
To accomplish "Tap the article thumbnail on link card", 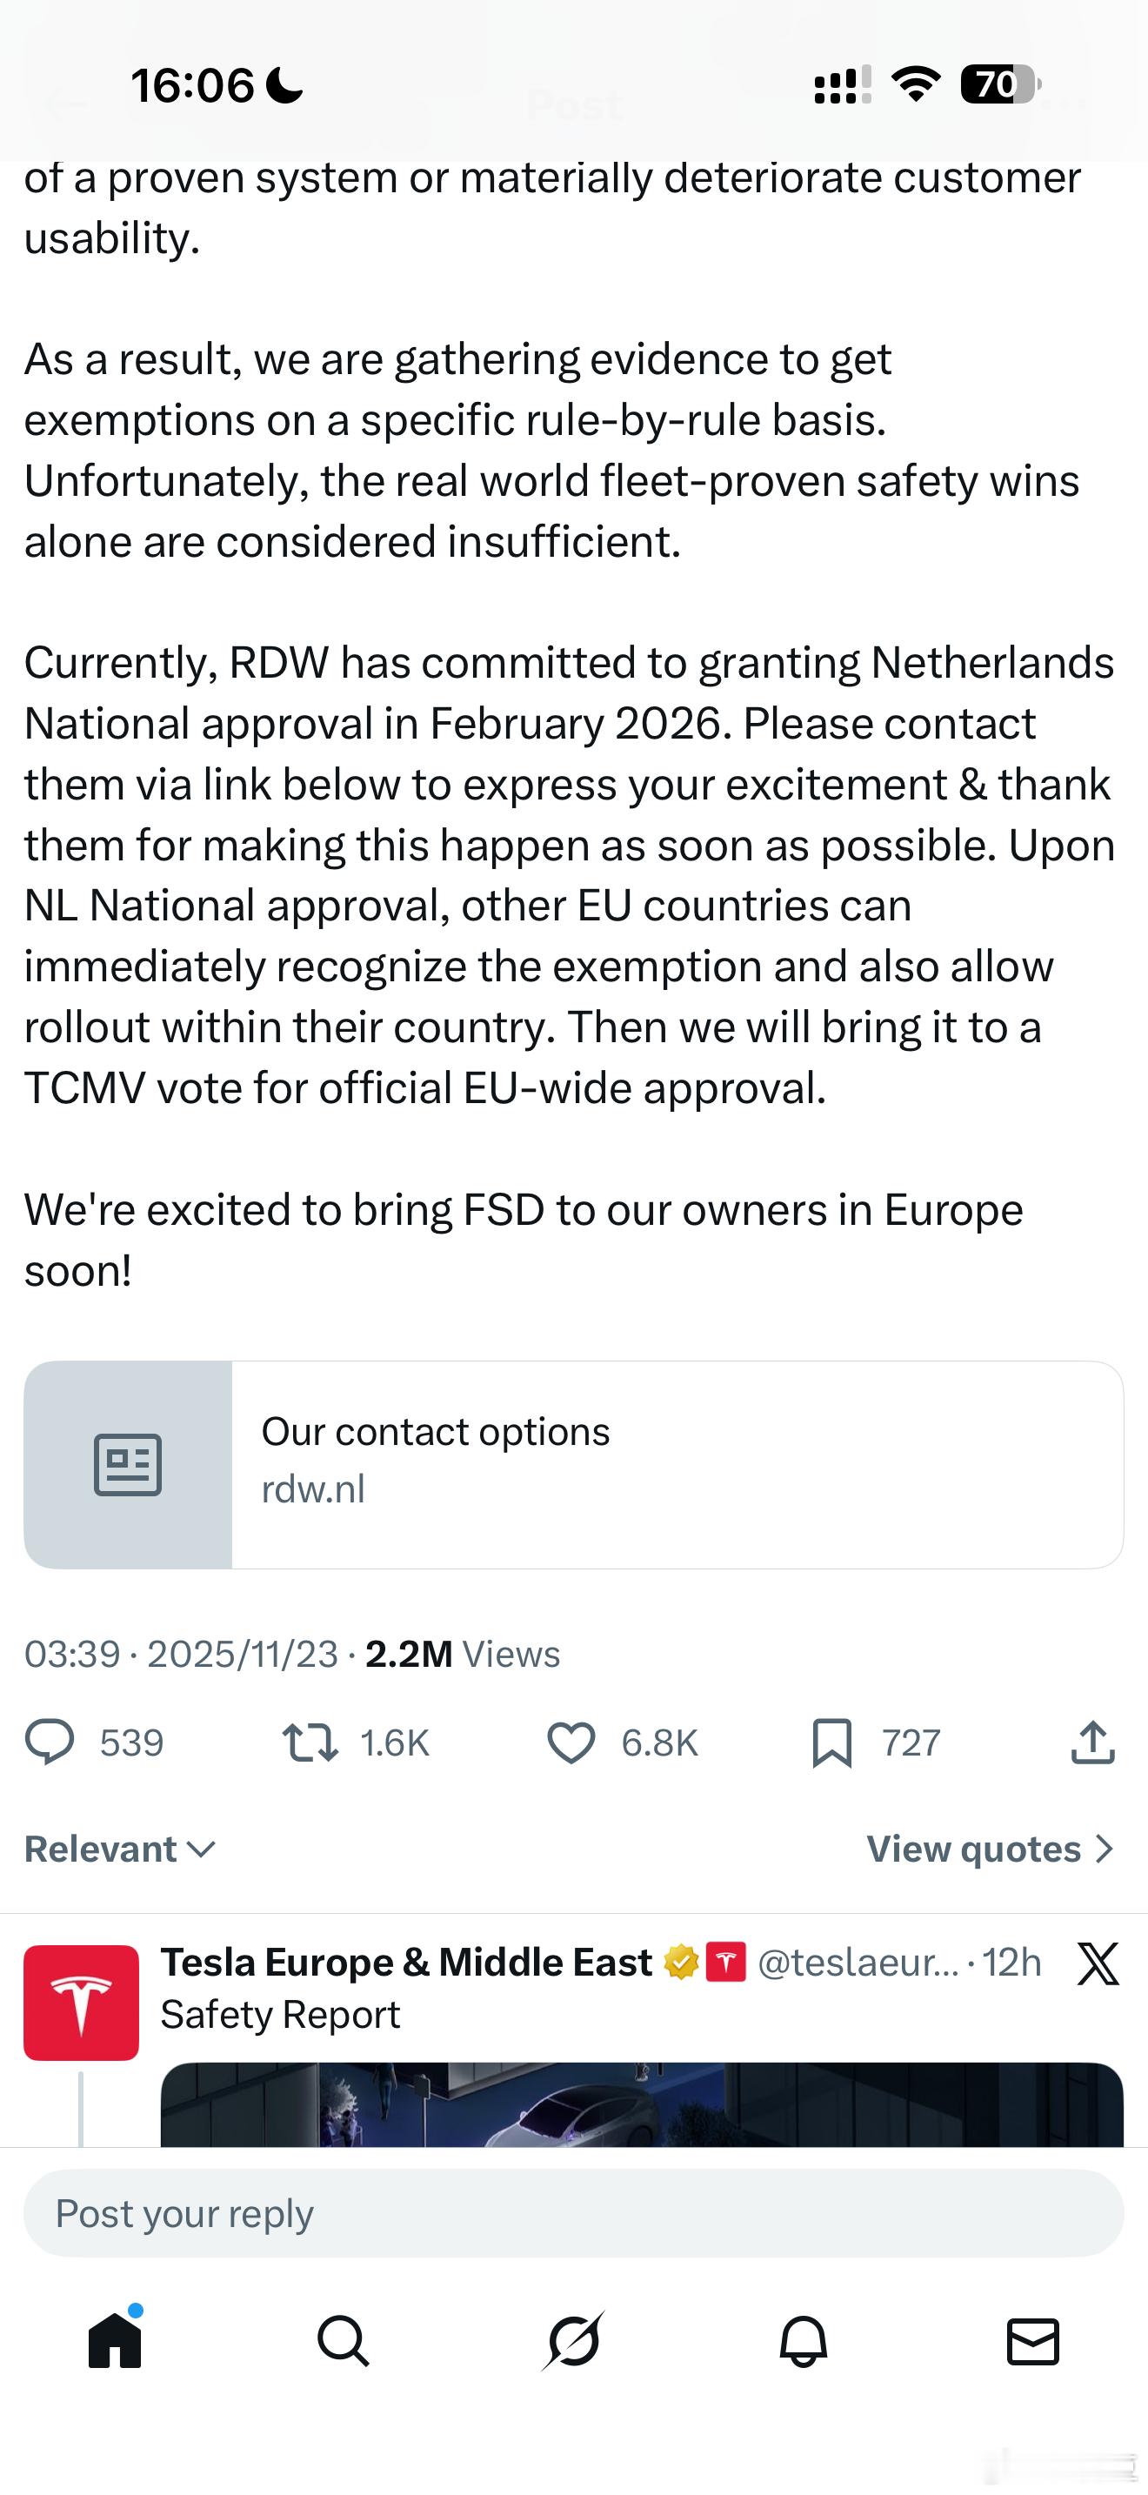I will (128, 1463).
